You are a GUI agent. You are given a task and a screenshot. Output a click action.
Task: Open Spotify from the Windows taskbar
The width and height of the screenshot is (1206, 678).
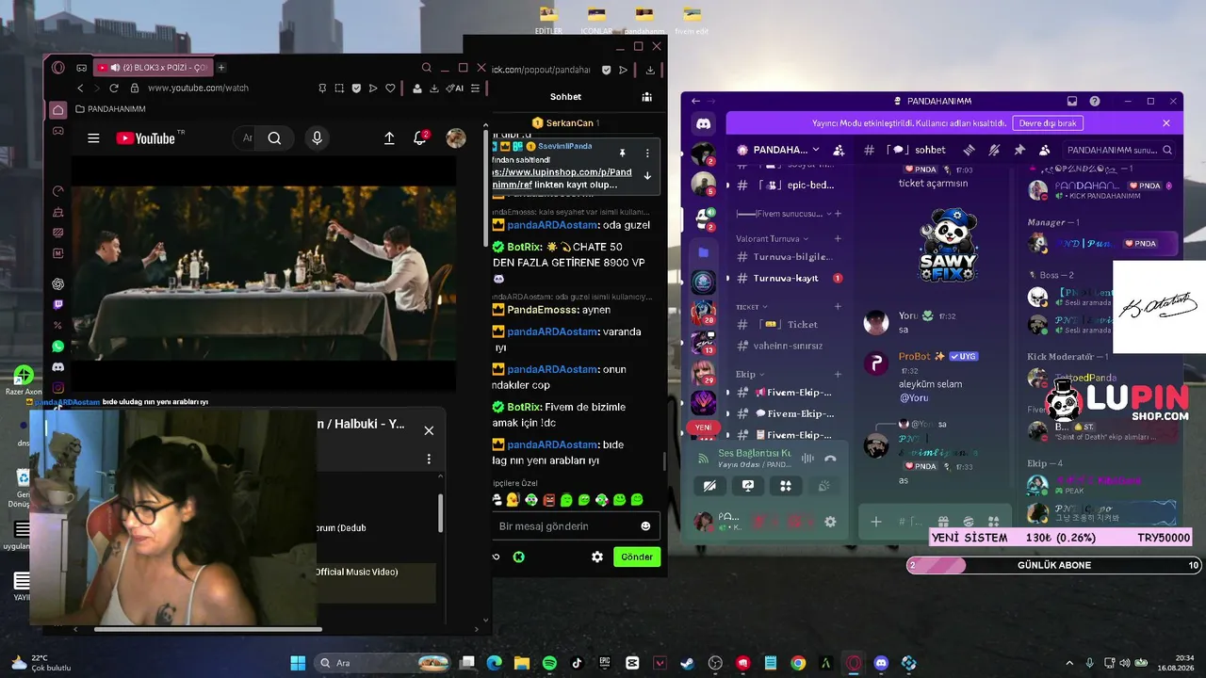pyautogui.click(x=549, y=663)
